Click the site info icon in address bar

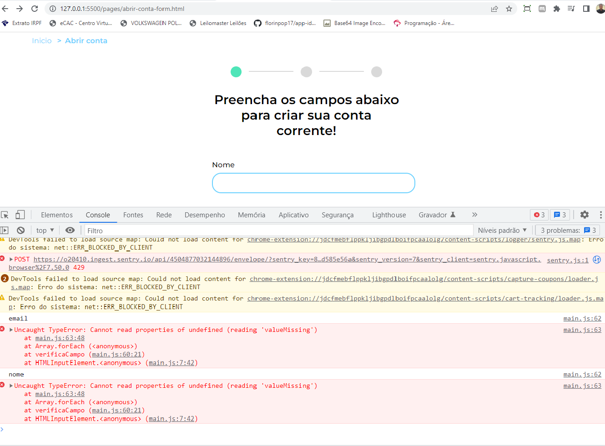[52, 9]
